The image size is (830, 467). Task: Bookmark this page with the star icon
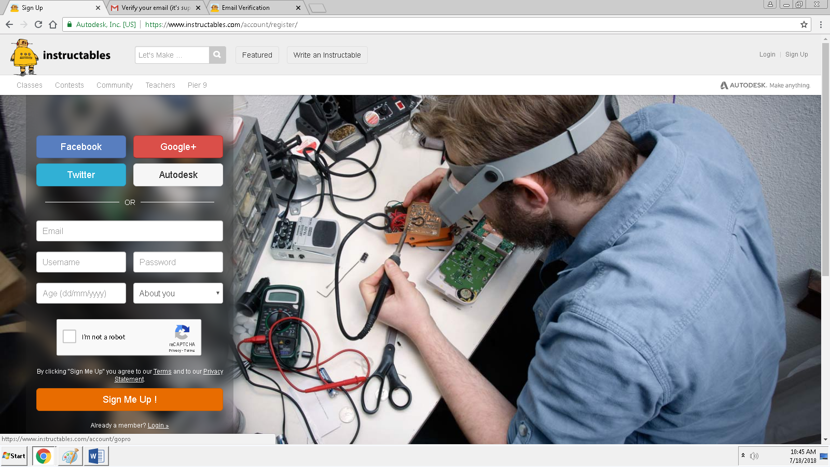point(804,24)
